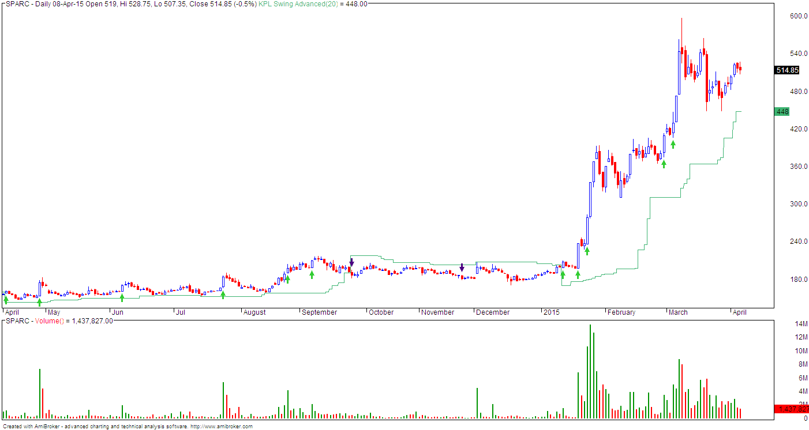Screen dimensions: 809x430
Task: Click the purple sell arrow in late November
Action: pos(462,267)
